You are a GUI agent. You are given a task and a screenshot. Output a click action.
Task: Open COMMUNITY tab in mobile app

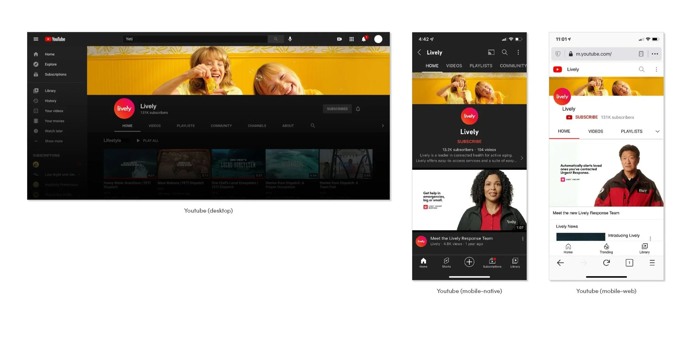[x=513, y=66]
